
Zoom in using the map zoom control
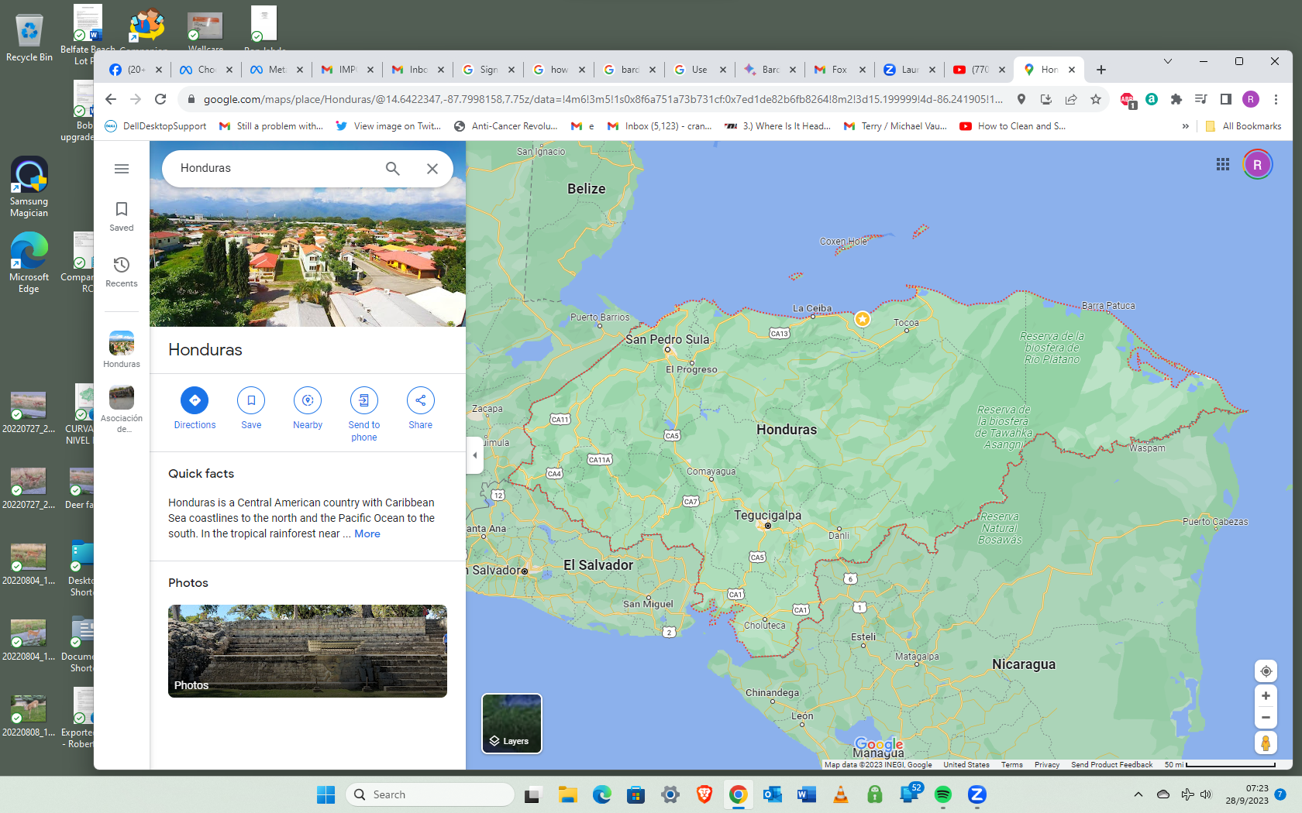[x=1266, y=695]
